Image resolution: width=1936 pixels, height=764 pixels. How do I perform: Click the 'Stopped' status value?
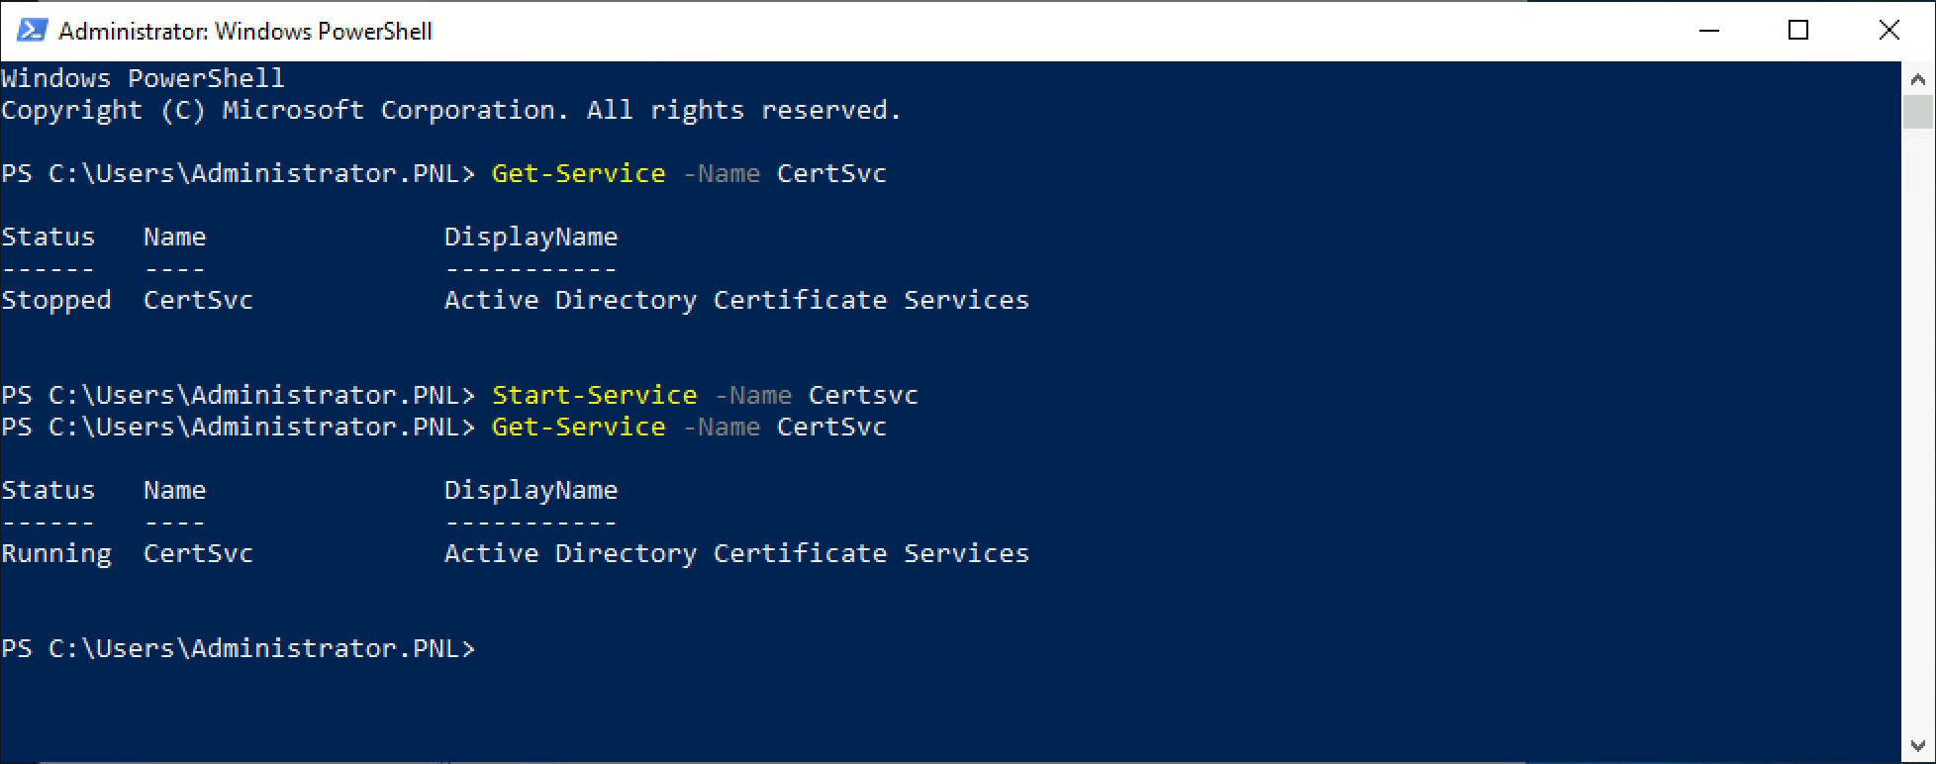(56, 301)
